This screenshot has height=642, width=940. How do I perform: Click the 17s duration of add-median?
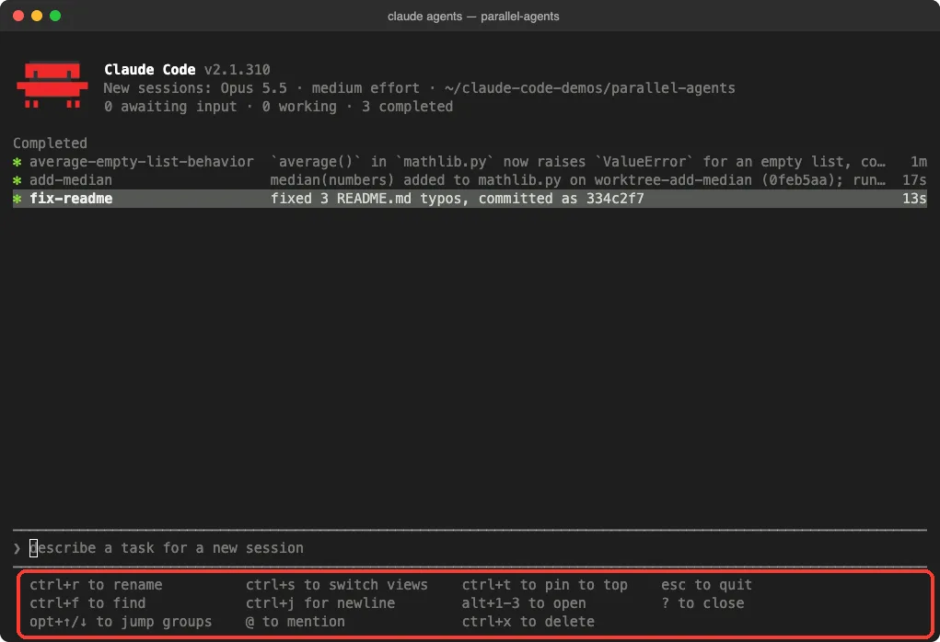pyautogui.click(x=915, y=180)
